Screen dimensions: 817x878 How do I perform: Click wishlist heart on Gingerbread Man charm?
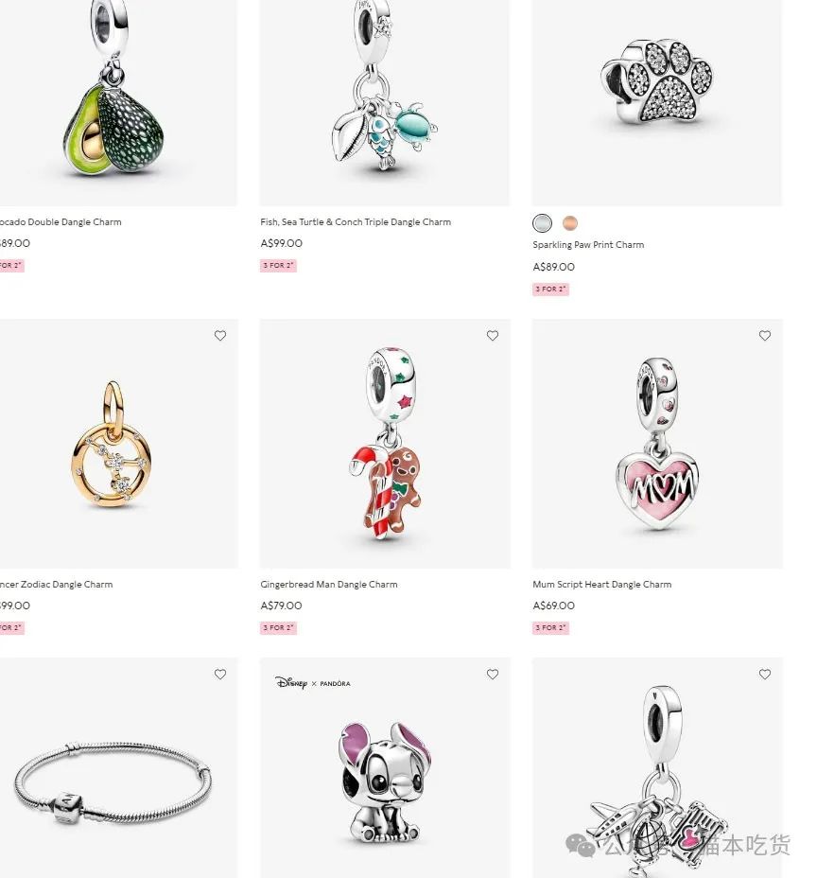click(x=493, y=336)
